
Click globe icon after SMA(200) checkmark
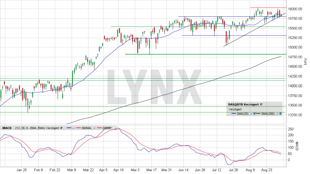280,114
